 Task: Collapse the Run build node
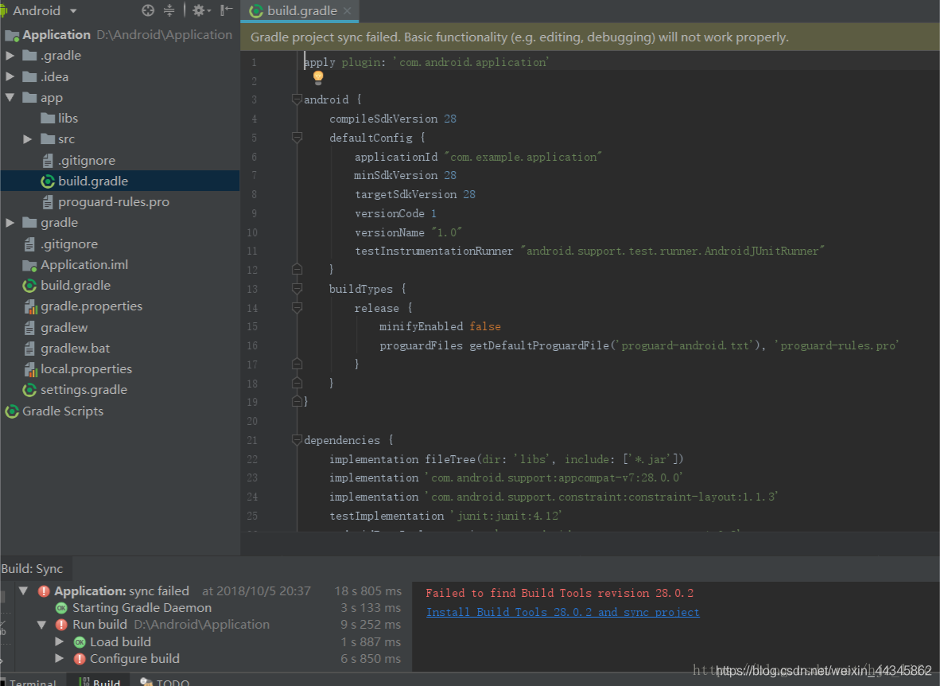(x=41, y=624)
